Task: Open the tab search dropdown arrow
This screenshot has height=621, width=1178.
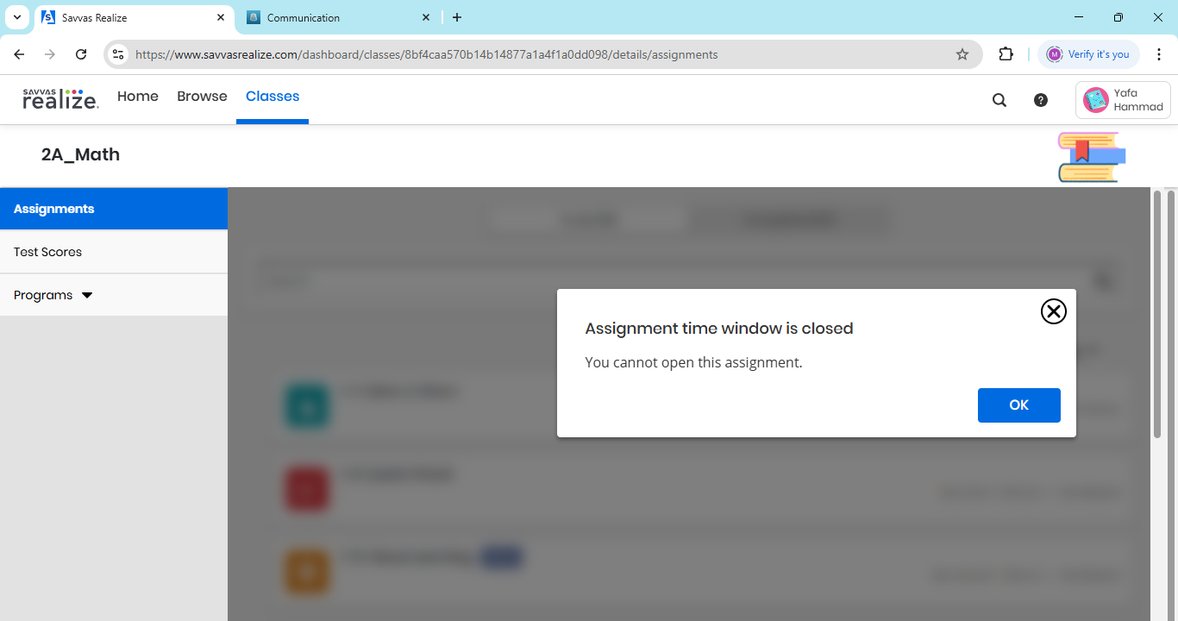Action: [16, 17]
